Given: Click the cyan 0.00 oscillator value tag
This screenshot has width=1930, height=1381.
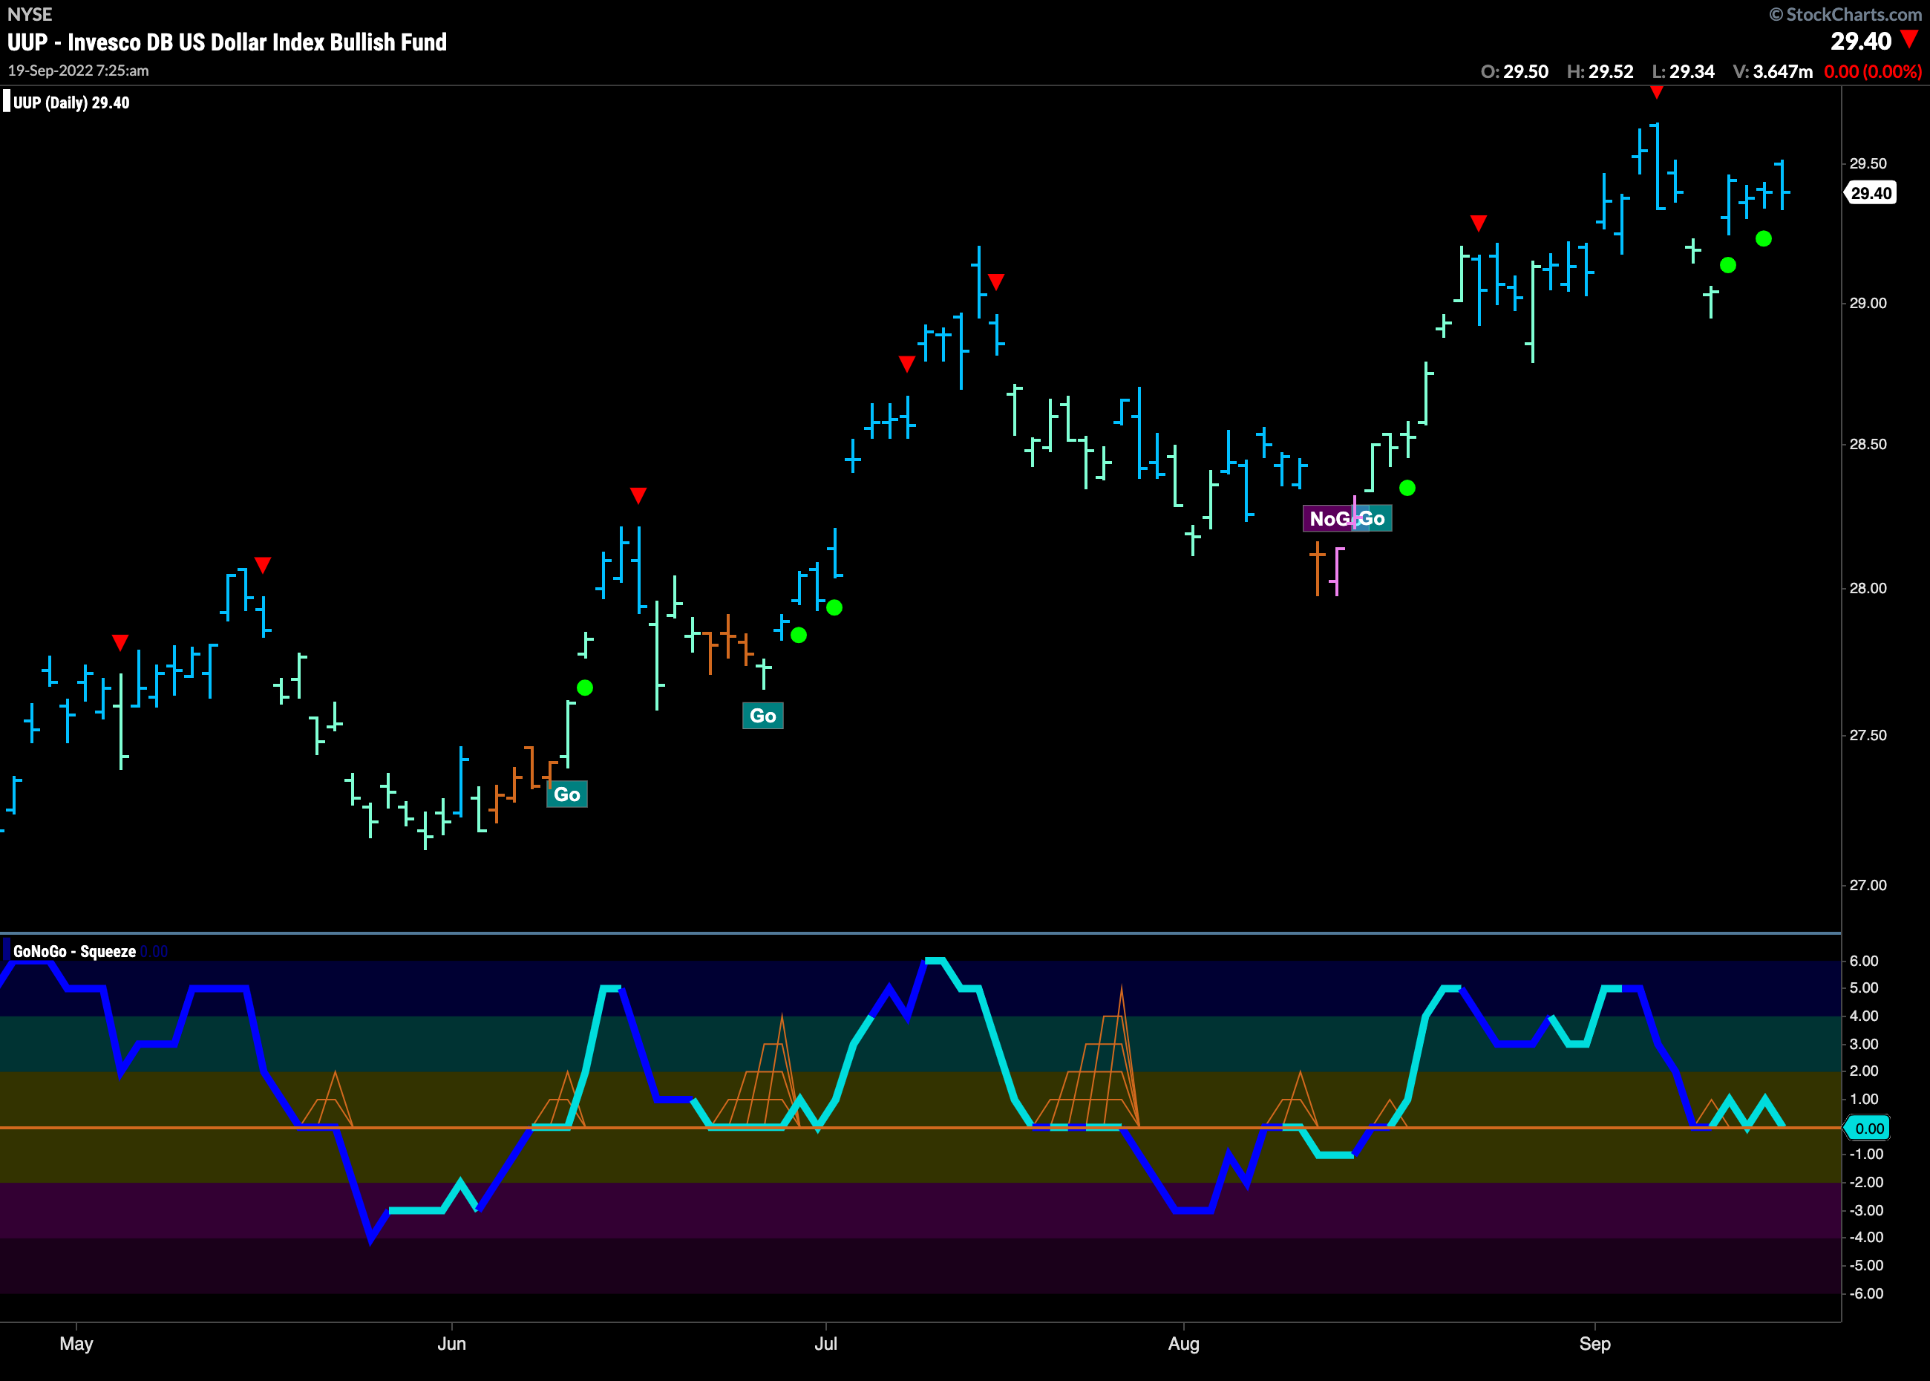Looking at the screenshot, I should [1867, 1129].
